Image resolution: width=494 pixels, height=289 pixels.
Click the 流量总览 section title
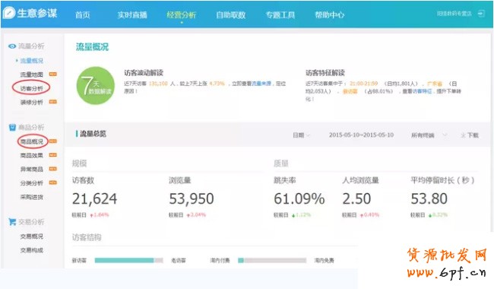point(93,134)
